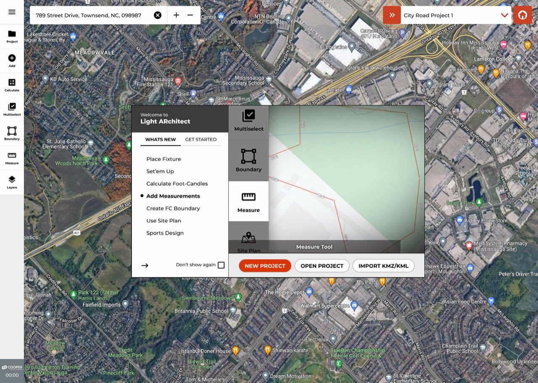538x383 pixels.
Task: Click the Boundary tile in the preview
Action: 248,161
